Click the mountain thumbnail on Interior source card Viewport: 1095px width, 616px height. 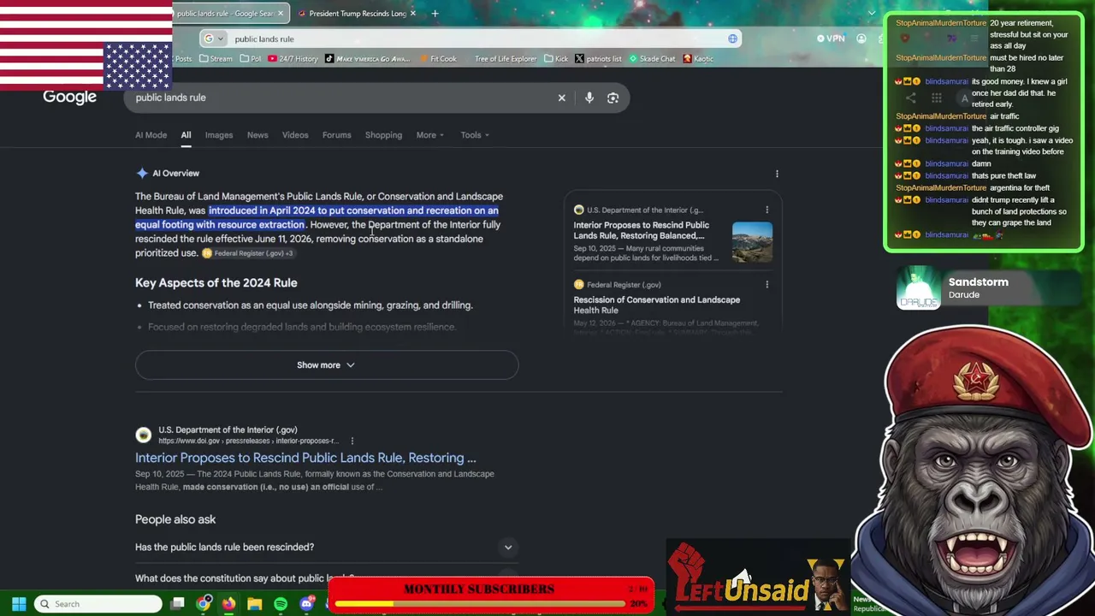(752, 242)
